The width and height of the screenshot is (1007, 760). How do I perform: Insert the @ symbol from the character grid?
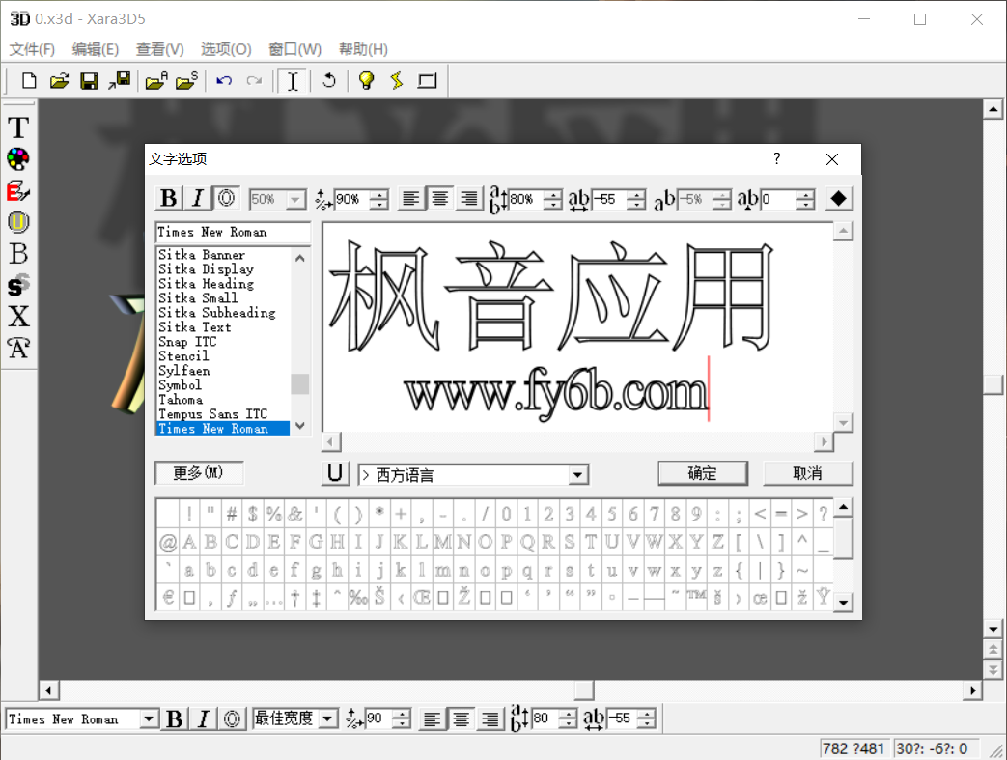(168, 542)
